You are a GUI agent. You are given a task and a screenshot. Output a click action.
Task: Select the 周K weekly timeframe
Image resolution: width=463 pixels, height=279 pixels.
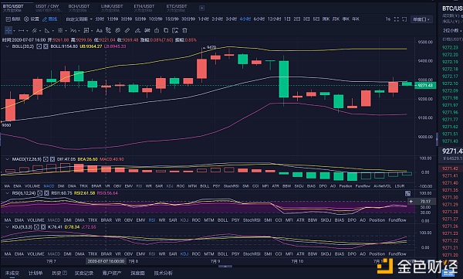(326, 19)
